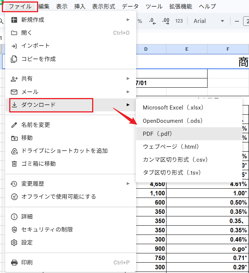Download as OpenDocument (.ods)
The height and width of the screenshot is (273, 249).
pos(189,121)
